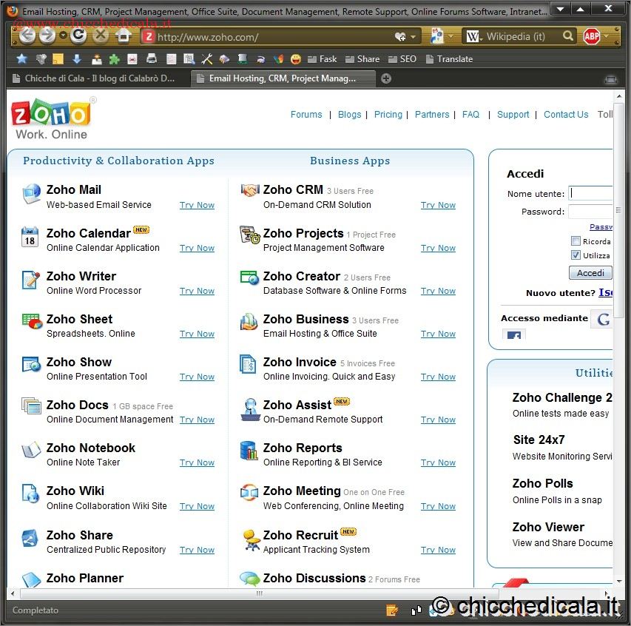Sign in with the Google icon

[603, 319]
